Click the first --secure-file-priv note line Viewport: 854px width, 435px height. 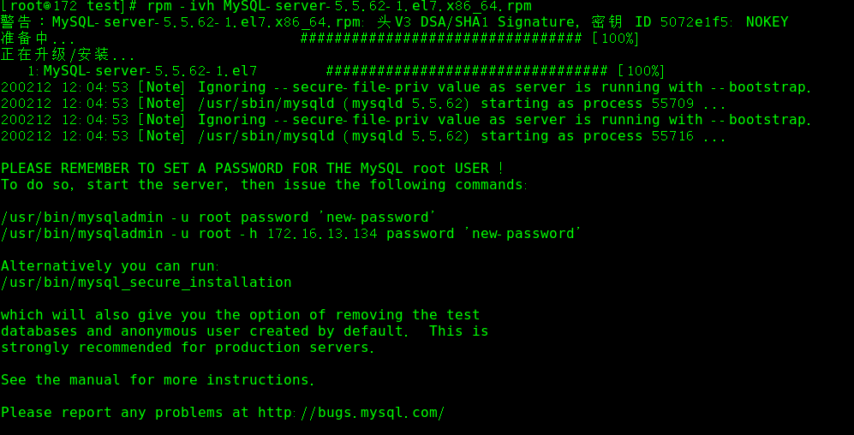(406, 87)
